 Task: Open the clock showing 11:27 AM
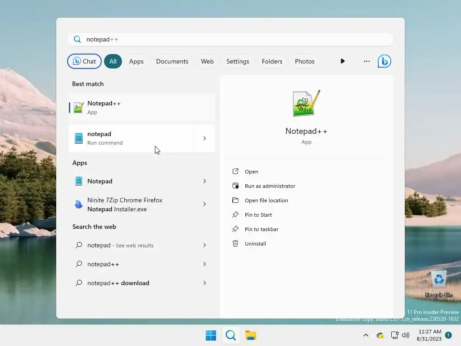click(429, 335)
